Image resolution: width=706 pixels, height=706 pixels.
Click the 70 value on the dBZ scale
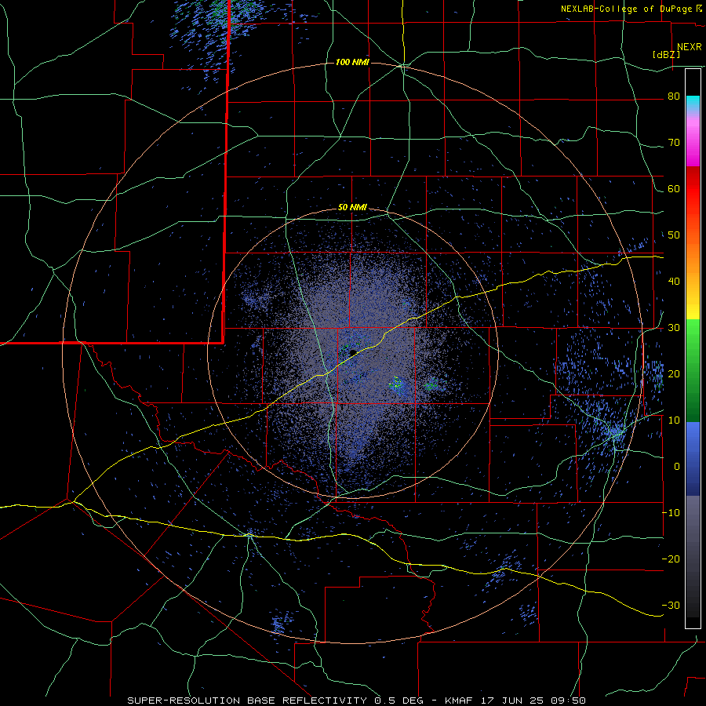pos(674,143)
